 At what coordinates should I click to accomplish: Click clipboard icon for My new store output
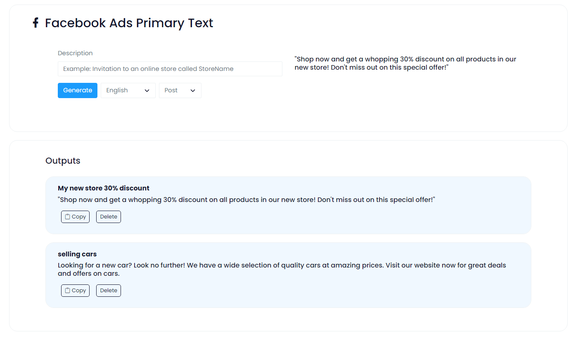tap(68, 217)
